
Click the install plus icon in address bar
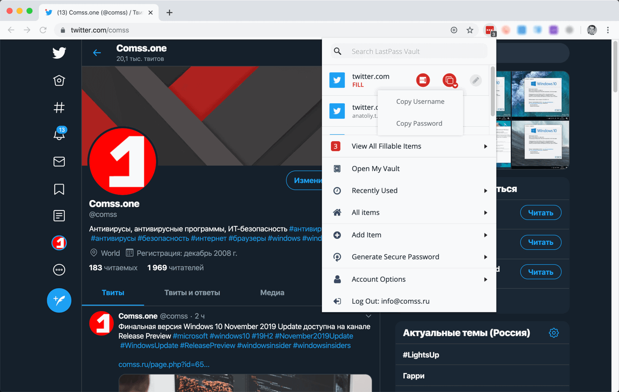click(454, 30)
